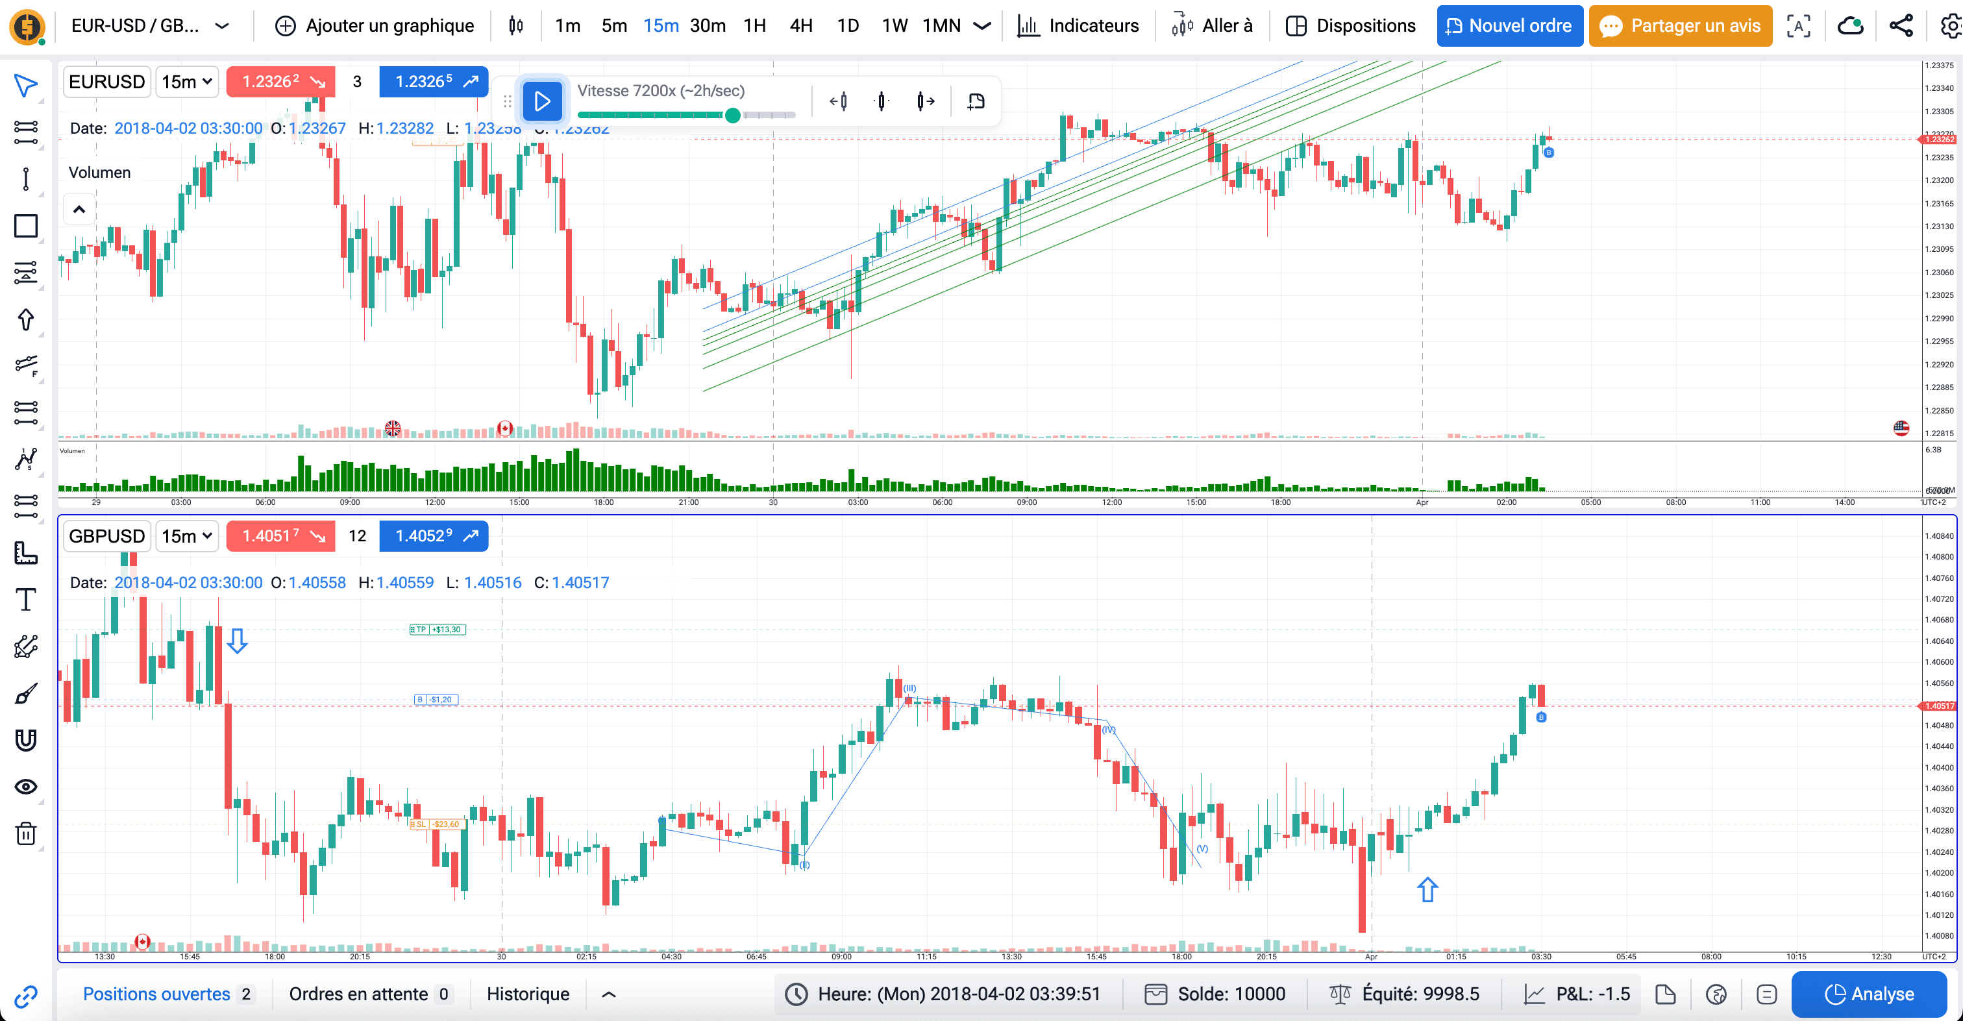The width and height of the screenshot is (1963, 1021).
Task: Adjust the Vitesse 7200x speed slider
Action: [x=732, y=115]
